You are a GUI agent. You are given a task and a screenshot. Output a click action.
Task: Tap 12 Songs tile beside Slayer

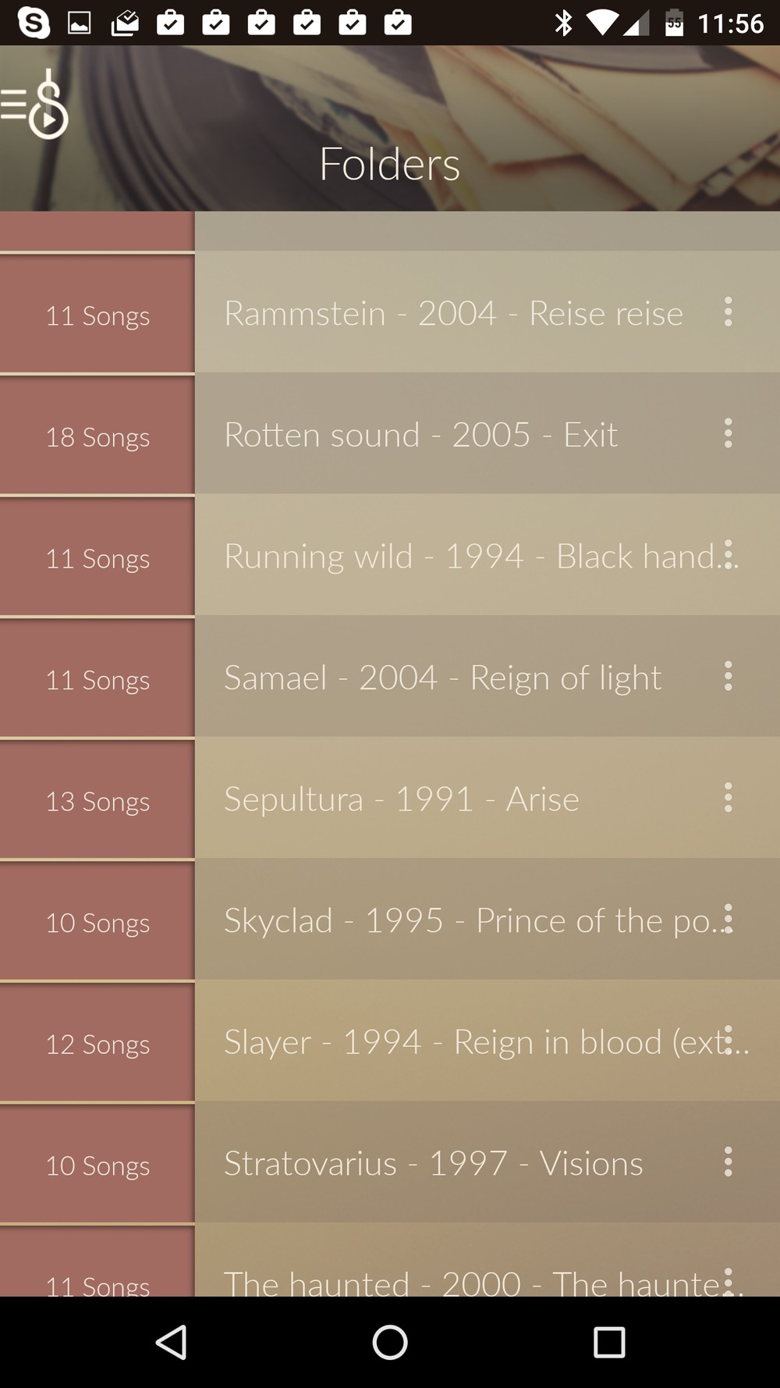coord(97,1044)
